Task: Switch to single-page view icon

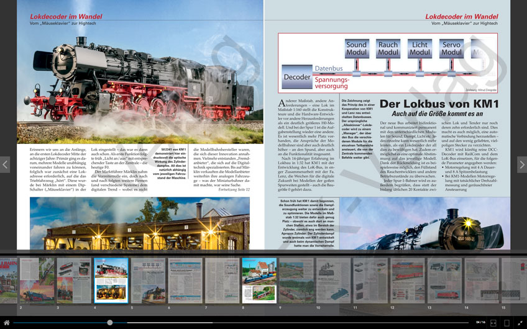Action: [507, 323]
